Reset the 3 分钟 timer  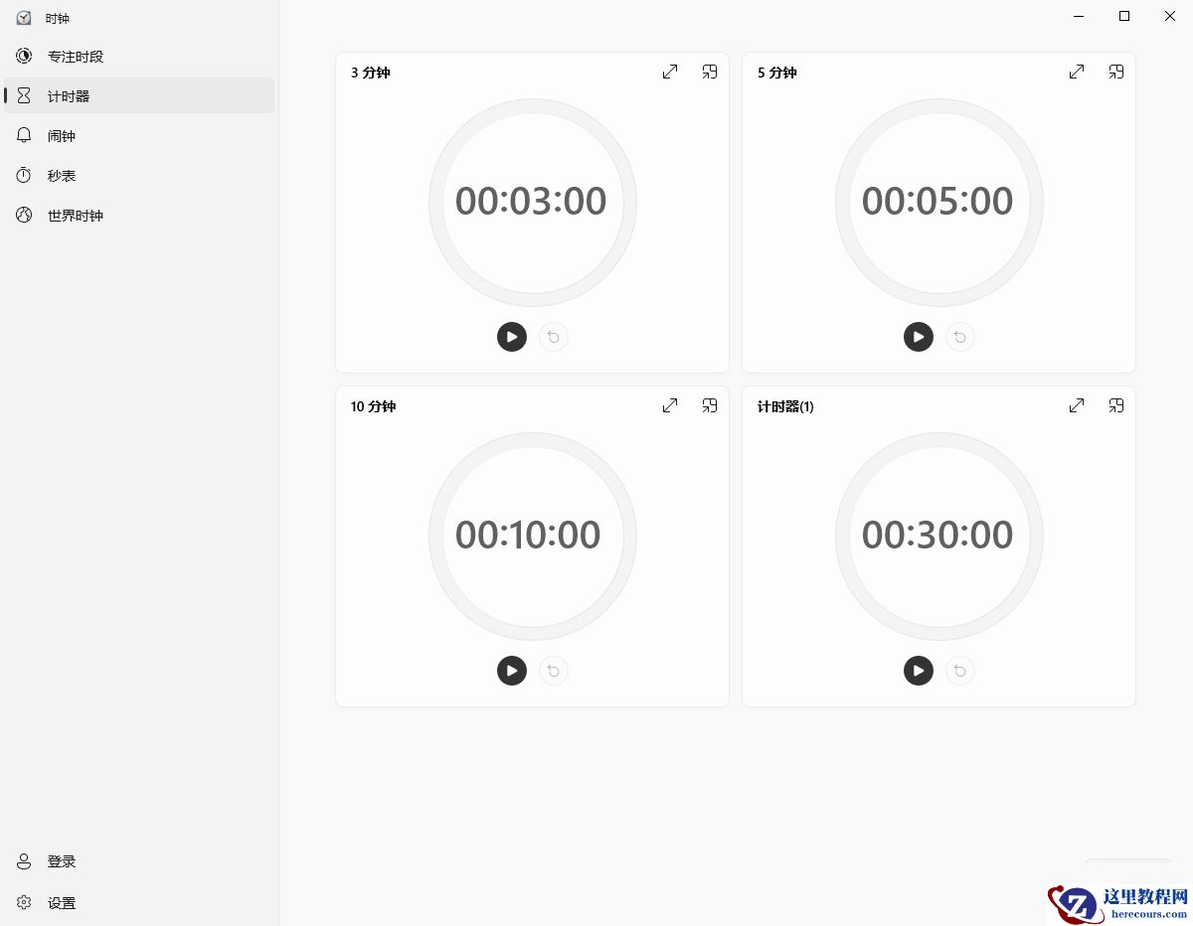point(554,337)
